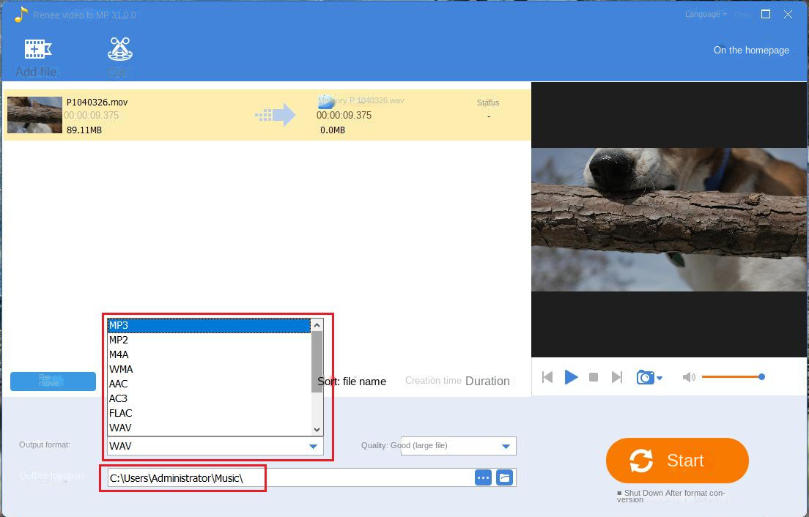Expand the camera snapshot dropdown arrow
The width and height of the screenshot is (809, 517).
658,379
